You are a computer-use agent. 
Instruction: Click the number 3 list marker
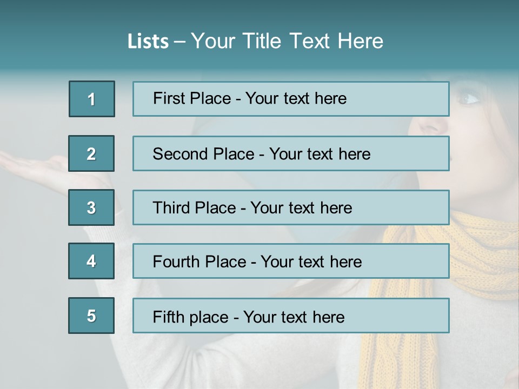click(x=91, y=207)
